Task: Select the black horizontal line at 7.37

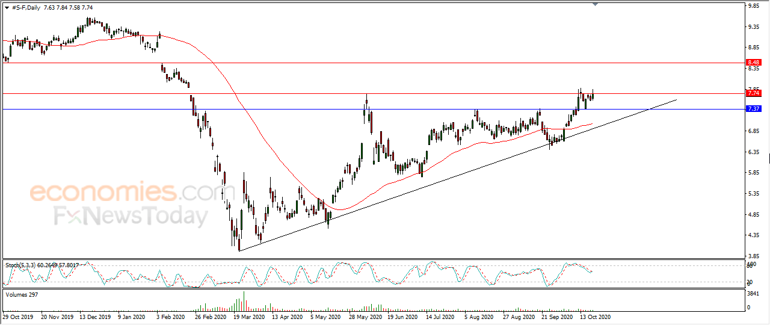Action: coord(373,109)
